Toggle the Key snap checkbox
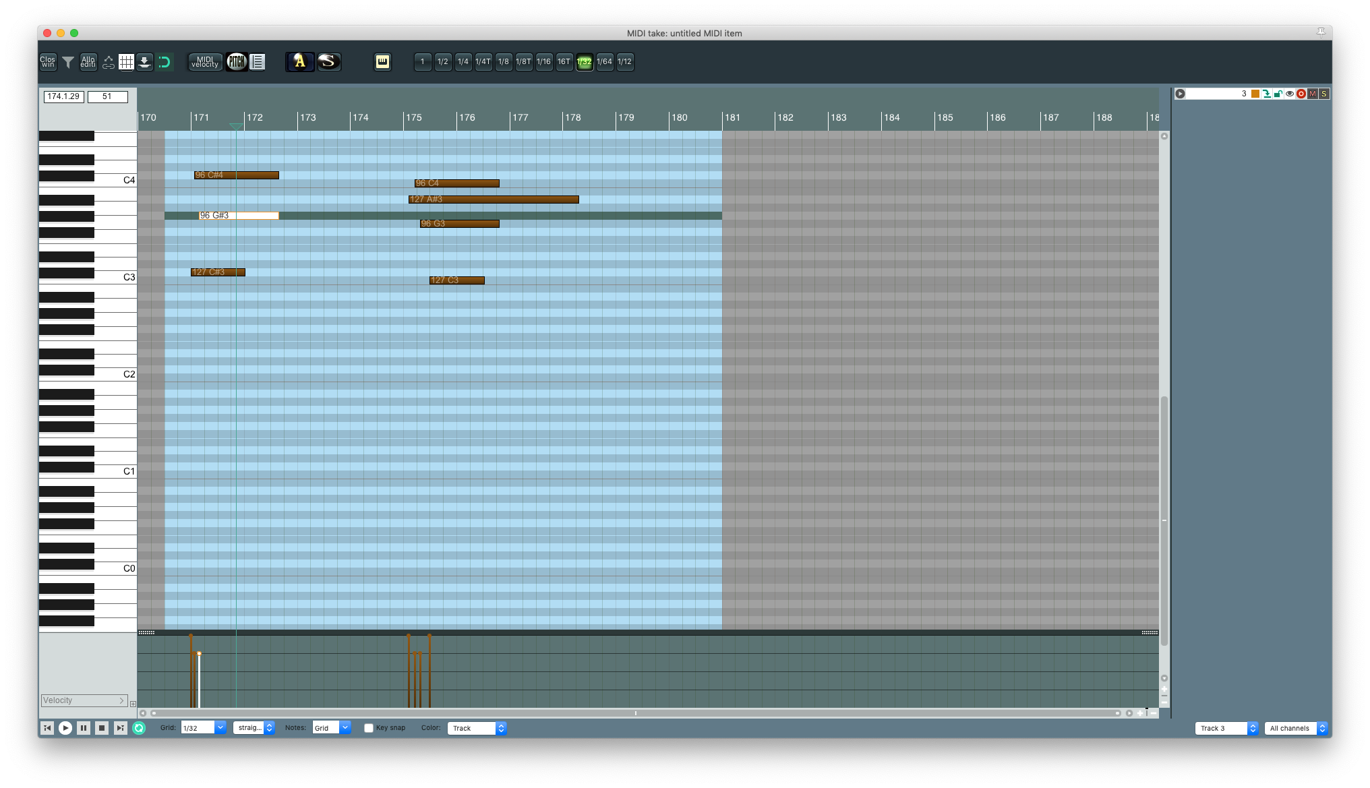Viewport: 1370px width, 788px height. tap(369, 728)
